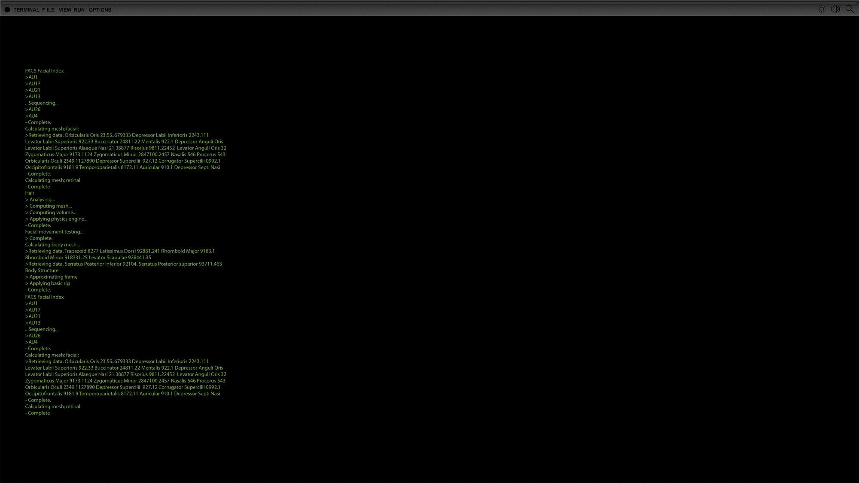Click the '> Applying physics engine...' line
Image resolution: width=859 pixels, height=483 pixels.
[56, 219]
